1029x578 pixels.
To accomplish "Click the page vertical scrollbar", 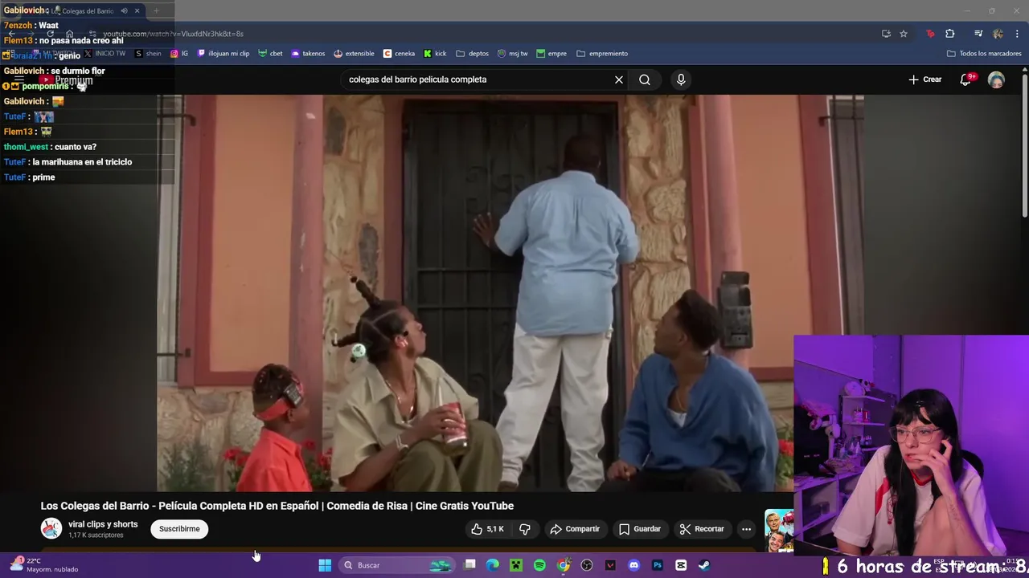I will (x=1024, y=144).
